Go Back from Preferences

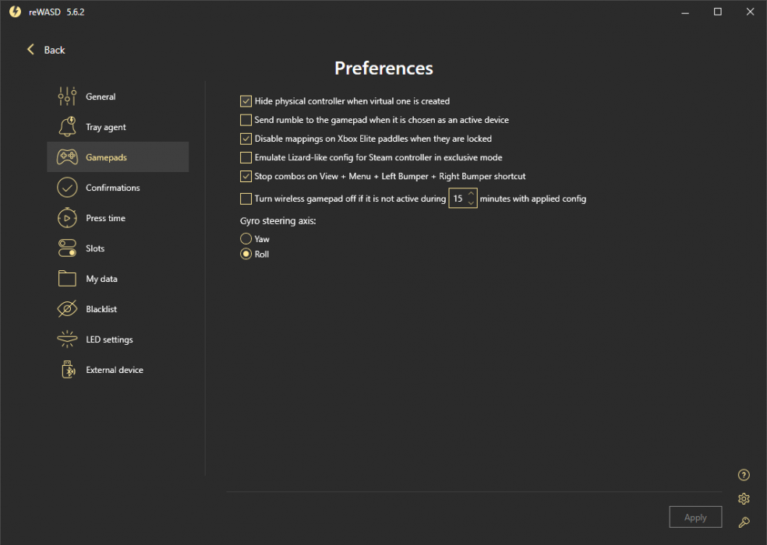click(x=46, y=50)
